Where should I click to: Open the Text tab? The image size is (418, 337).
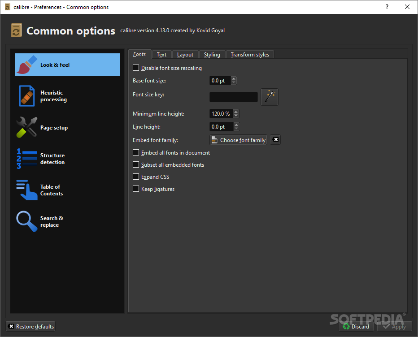tap(161, 55)
